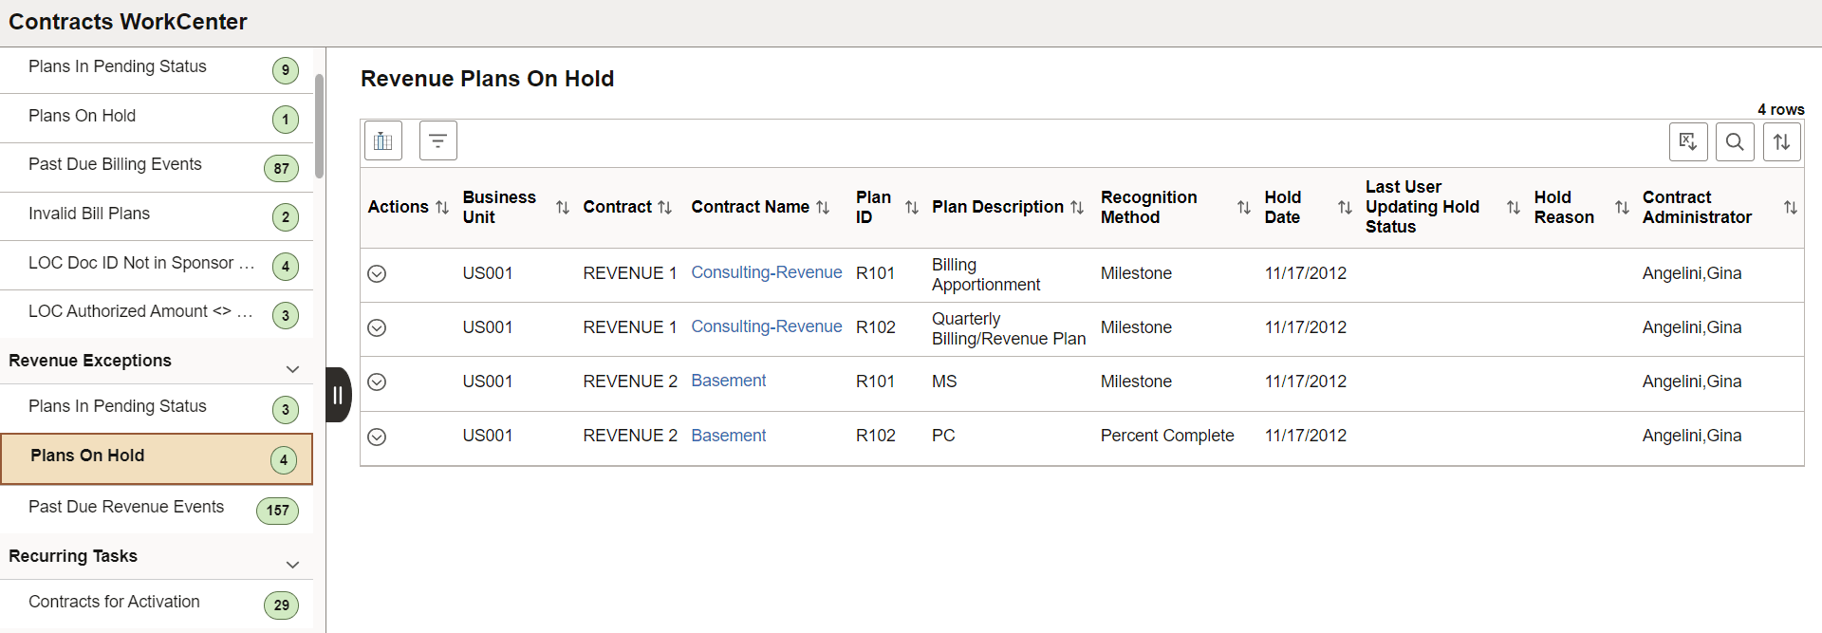The image size is (1822, 633).
Task: Collapse the left navigation panel handle
Action: click(x=338, y=395)
